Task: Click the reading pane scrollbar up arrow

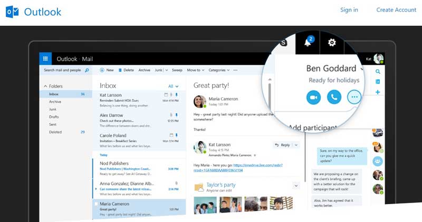Action: (270, 79)
